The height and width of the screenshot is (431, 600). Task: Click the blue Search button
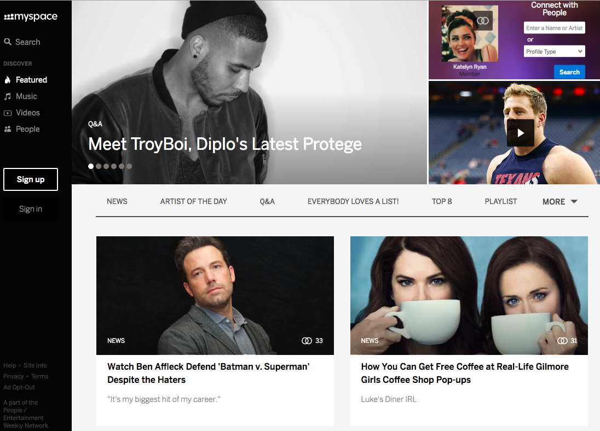coord(569,72)
